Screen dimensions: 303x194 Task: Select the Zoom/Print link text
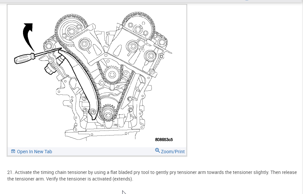tap(173, 152)
